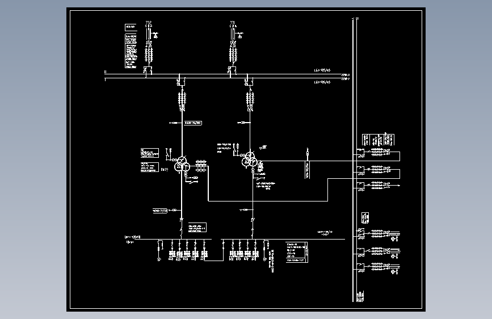
Task: Click the lower busbar labeled I
Action: pyautogui.click(x=223, y=78)
